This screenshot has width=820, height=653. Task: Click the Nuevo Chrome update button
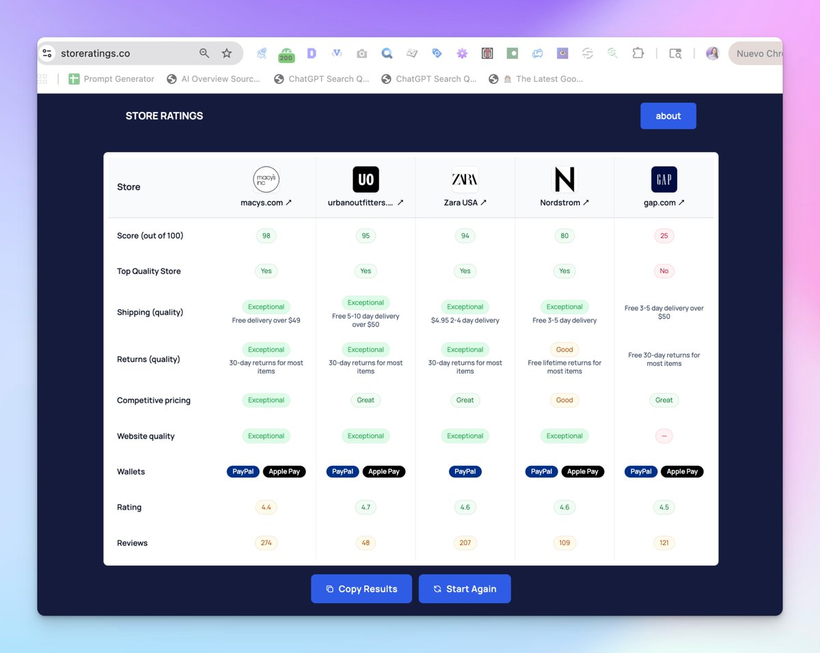coord(756,53)
